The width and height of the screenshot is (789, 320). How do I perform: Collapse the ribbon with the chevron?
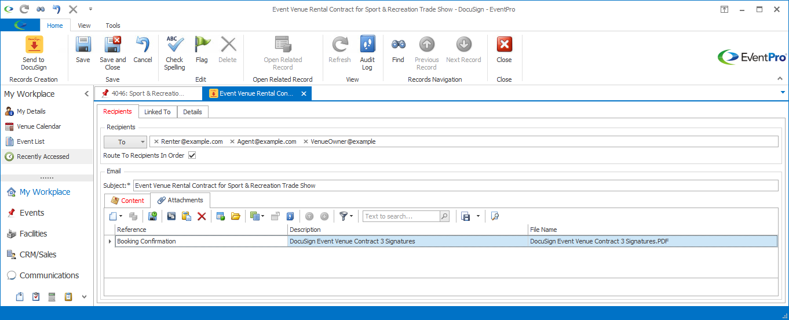(780, 79)
